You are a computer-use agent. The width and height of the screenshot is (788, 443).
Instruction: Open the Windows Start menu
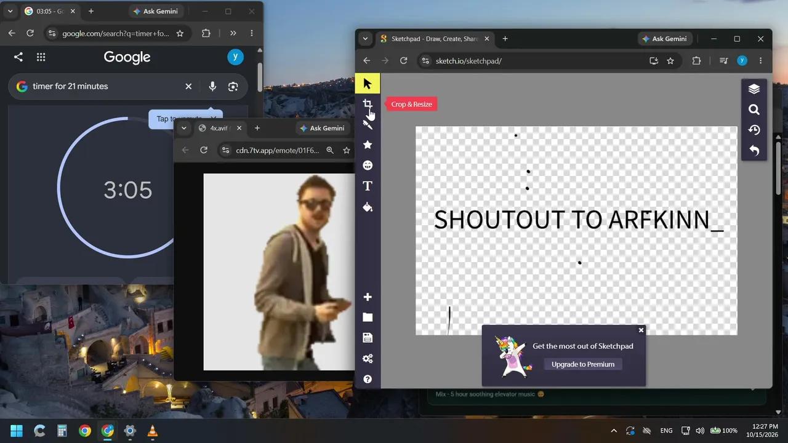pos(17,431)
